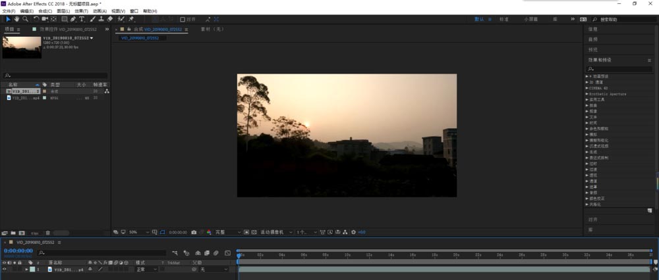The height and width of the screenshot is (280, 659).
Task: Open the 预览 panel
Action: tap(593, 49)
